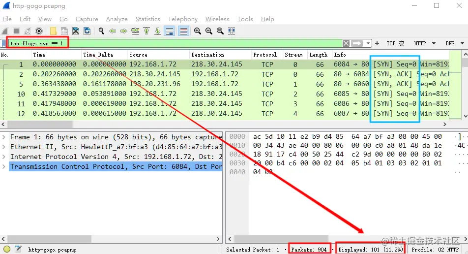Viewport: 468px width, 254px height.
Task: Click into the display filter input field
Action: point(175,44)
